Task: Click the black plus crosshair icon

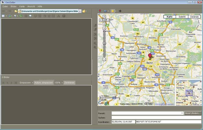Action: (x=120, y=11)
